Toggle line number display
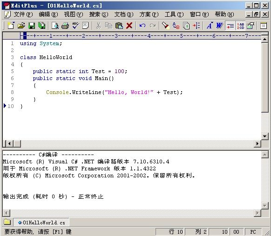Screen dimensions: 271x236 240,26
